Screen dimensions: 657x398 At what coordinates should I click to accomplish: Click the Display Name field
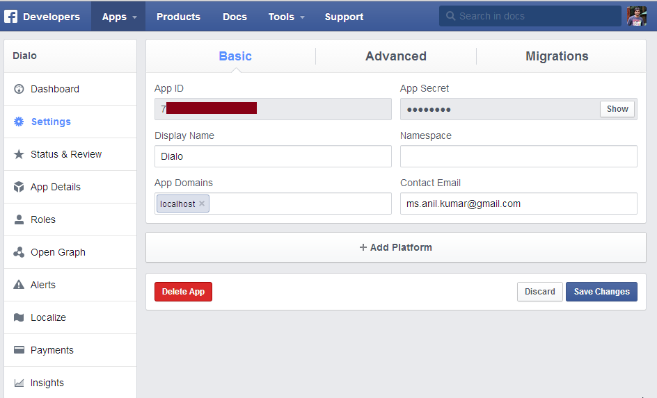[273, 156]
